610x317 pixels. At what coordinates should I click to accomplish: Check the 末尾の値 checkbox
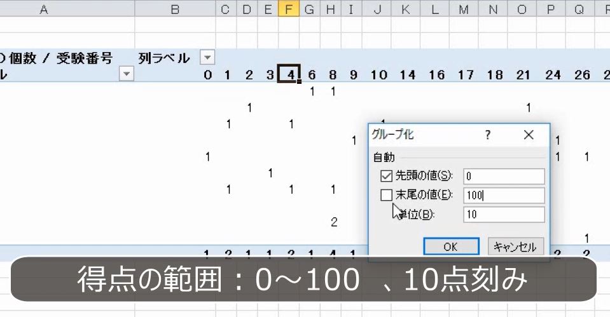click(386, 194)
